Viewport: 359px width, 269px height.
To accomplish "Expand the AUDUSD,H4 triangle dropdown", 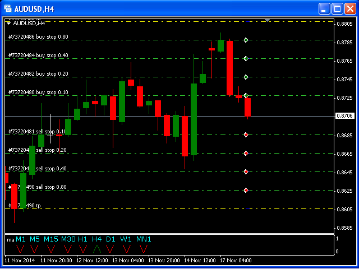I will click(8, 24).
